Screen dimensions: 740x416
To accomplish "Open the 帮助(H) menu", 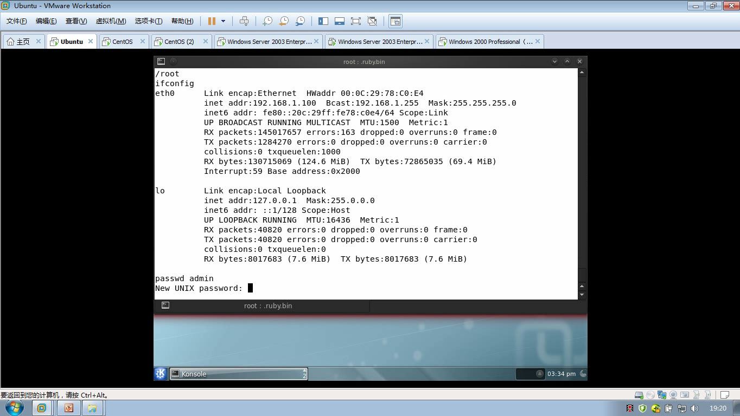I will tap(182, 21).
